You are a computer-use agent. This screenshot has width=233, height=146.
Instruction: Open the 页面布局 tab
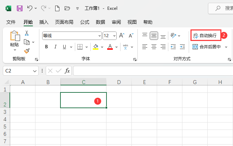(x=64, y=22)
